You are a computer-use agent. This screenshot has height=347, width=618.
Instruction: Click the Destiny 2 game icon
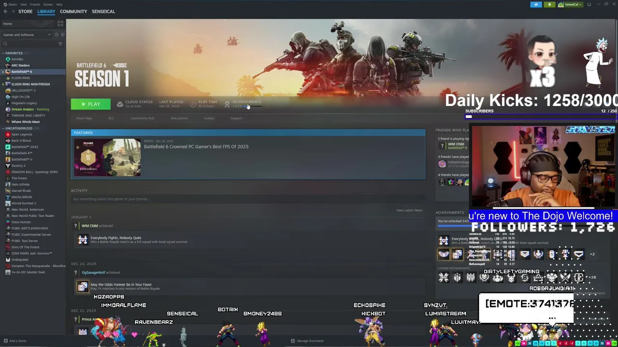tap(8, 166)
